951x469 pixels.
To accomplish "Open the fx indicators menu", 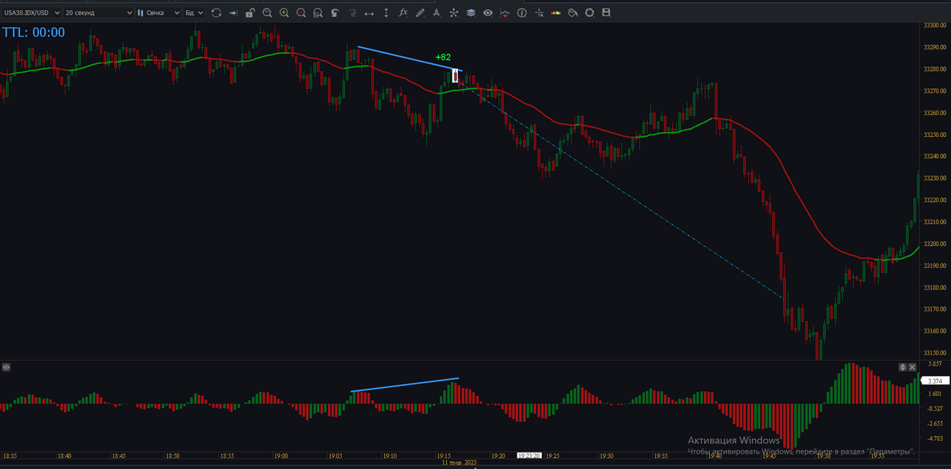I will (403, 13).
